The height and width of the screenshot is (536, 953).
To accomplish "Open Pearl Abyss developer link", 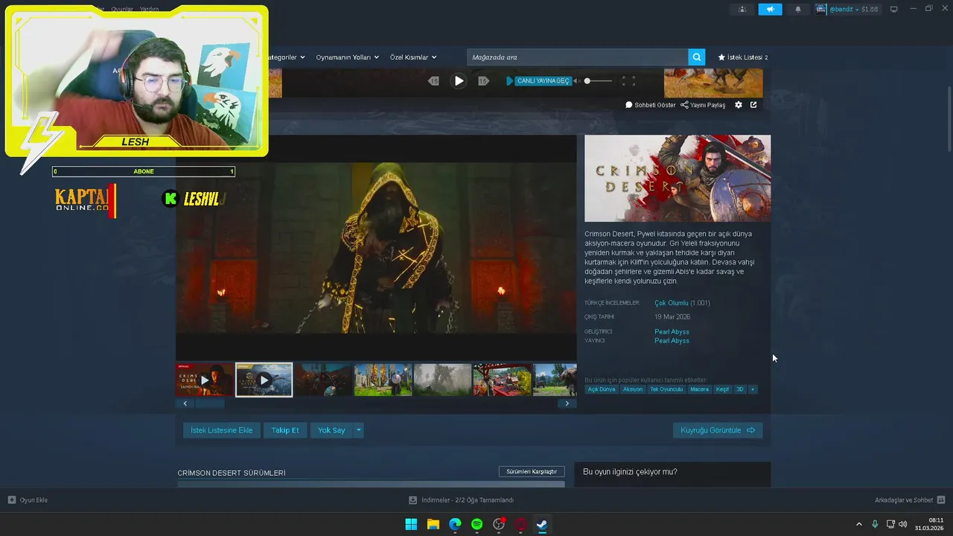I will point(672,331).
